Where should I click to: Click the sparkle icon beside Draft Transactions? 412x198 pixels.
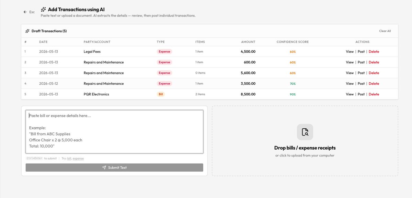pos(27,31)
